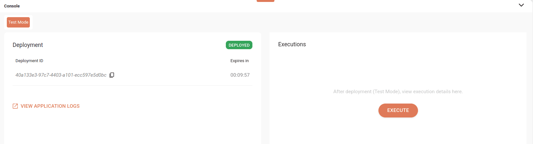Click the Executions panel heading
The image size is (533, 144).
coord(292,44)
